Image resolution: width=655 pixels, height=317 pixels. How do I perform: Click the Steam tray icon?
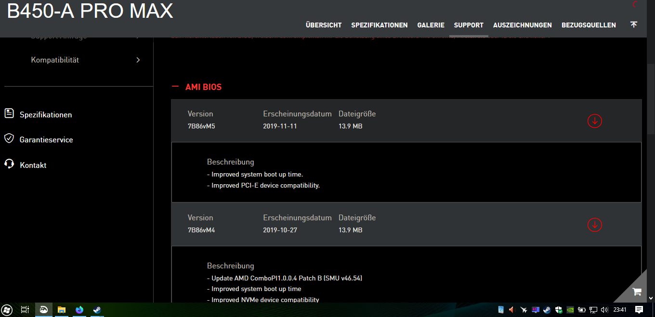[x=547, y=310]
